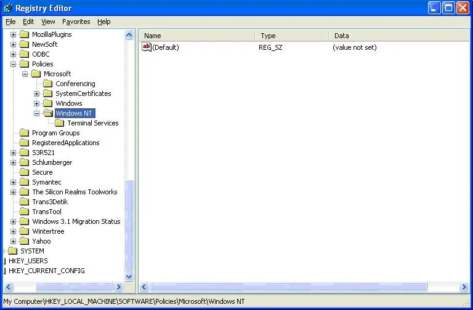Click the (Default) string value icon

coord(147,47)
